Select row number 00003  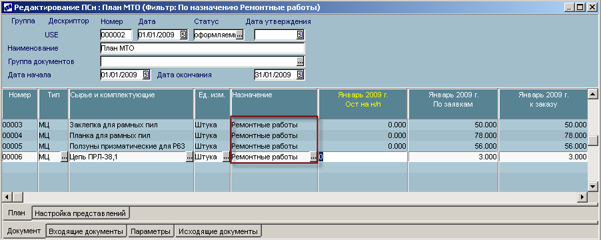(x=19, y=125)
